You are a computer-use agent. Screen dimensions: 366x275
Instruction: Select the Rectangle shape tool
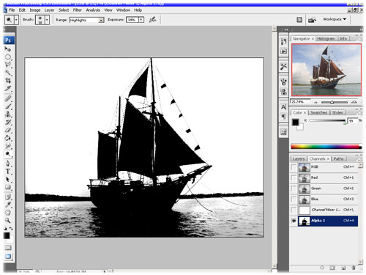(8, 187)
